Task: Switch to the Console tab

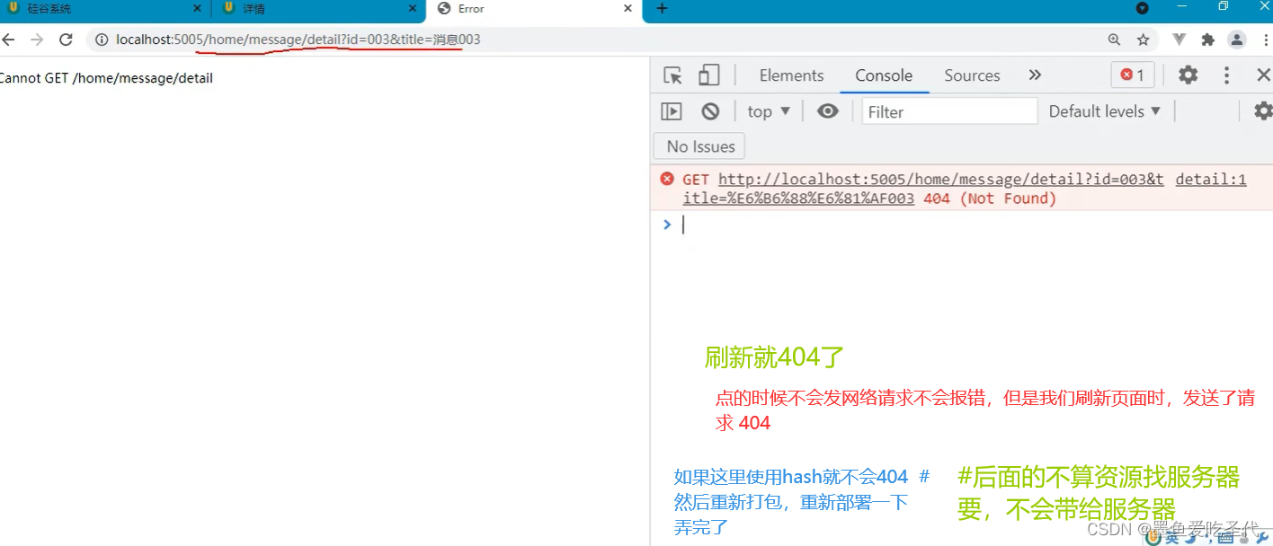Action: (884, 75)
